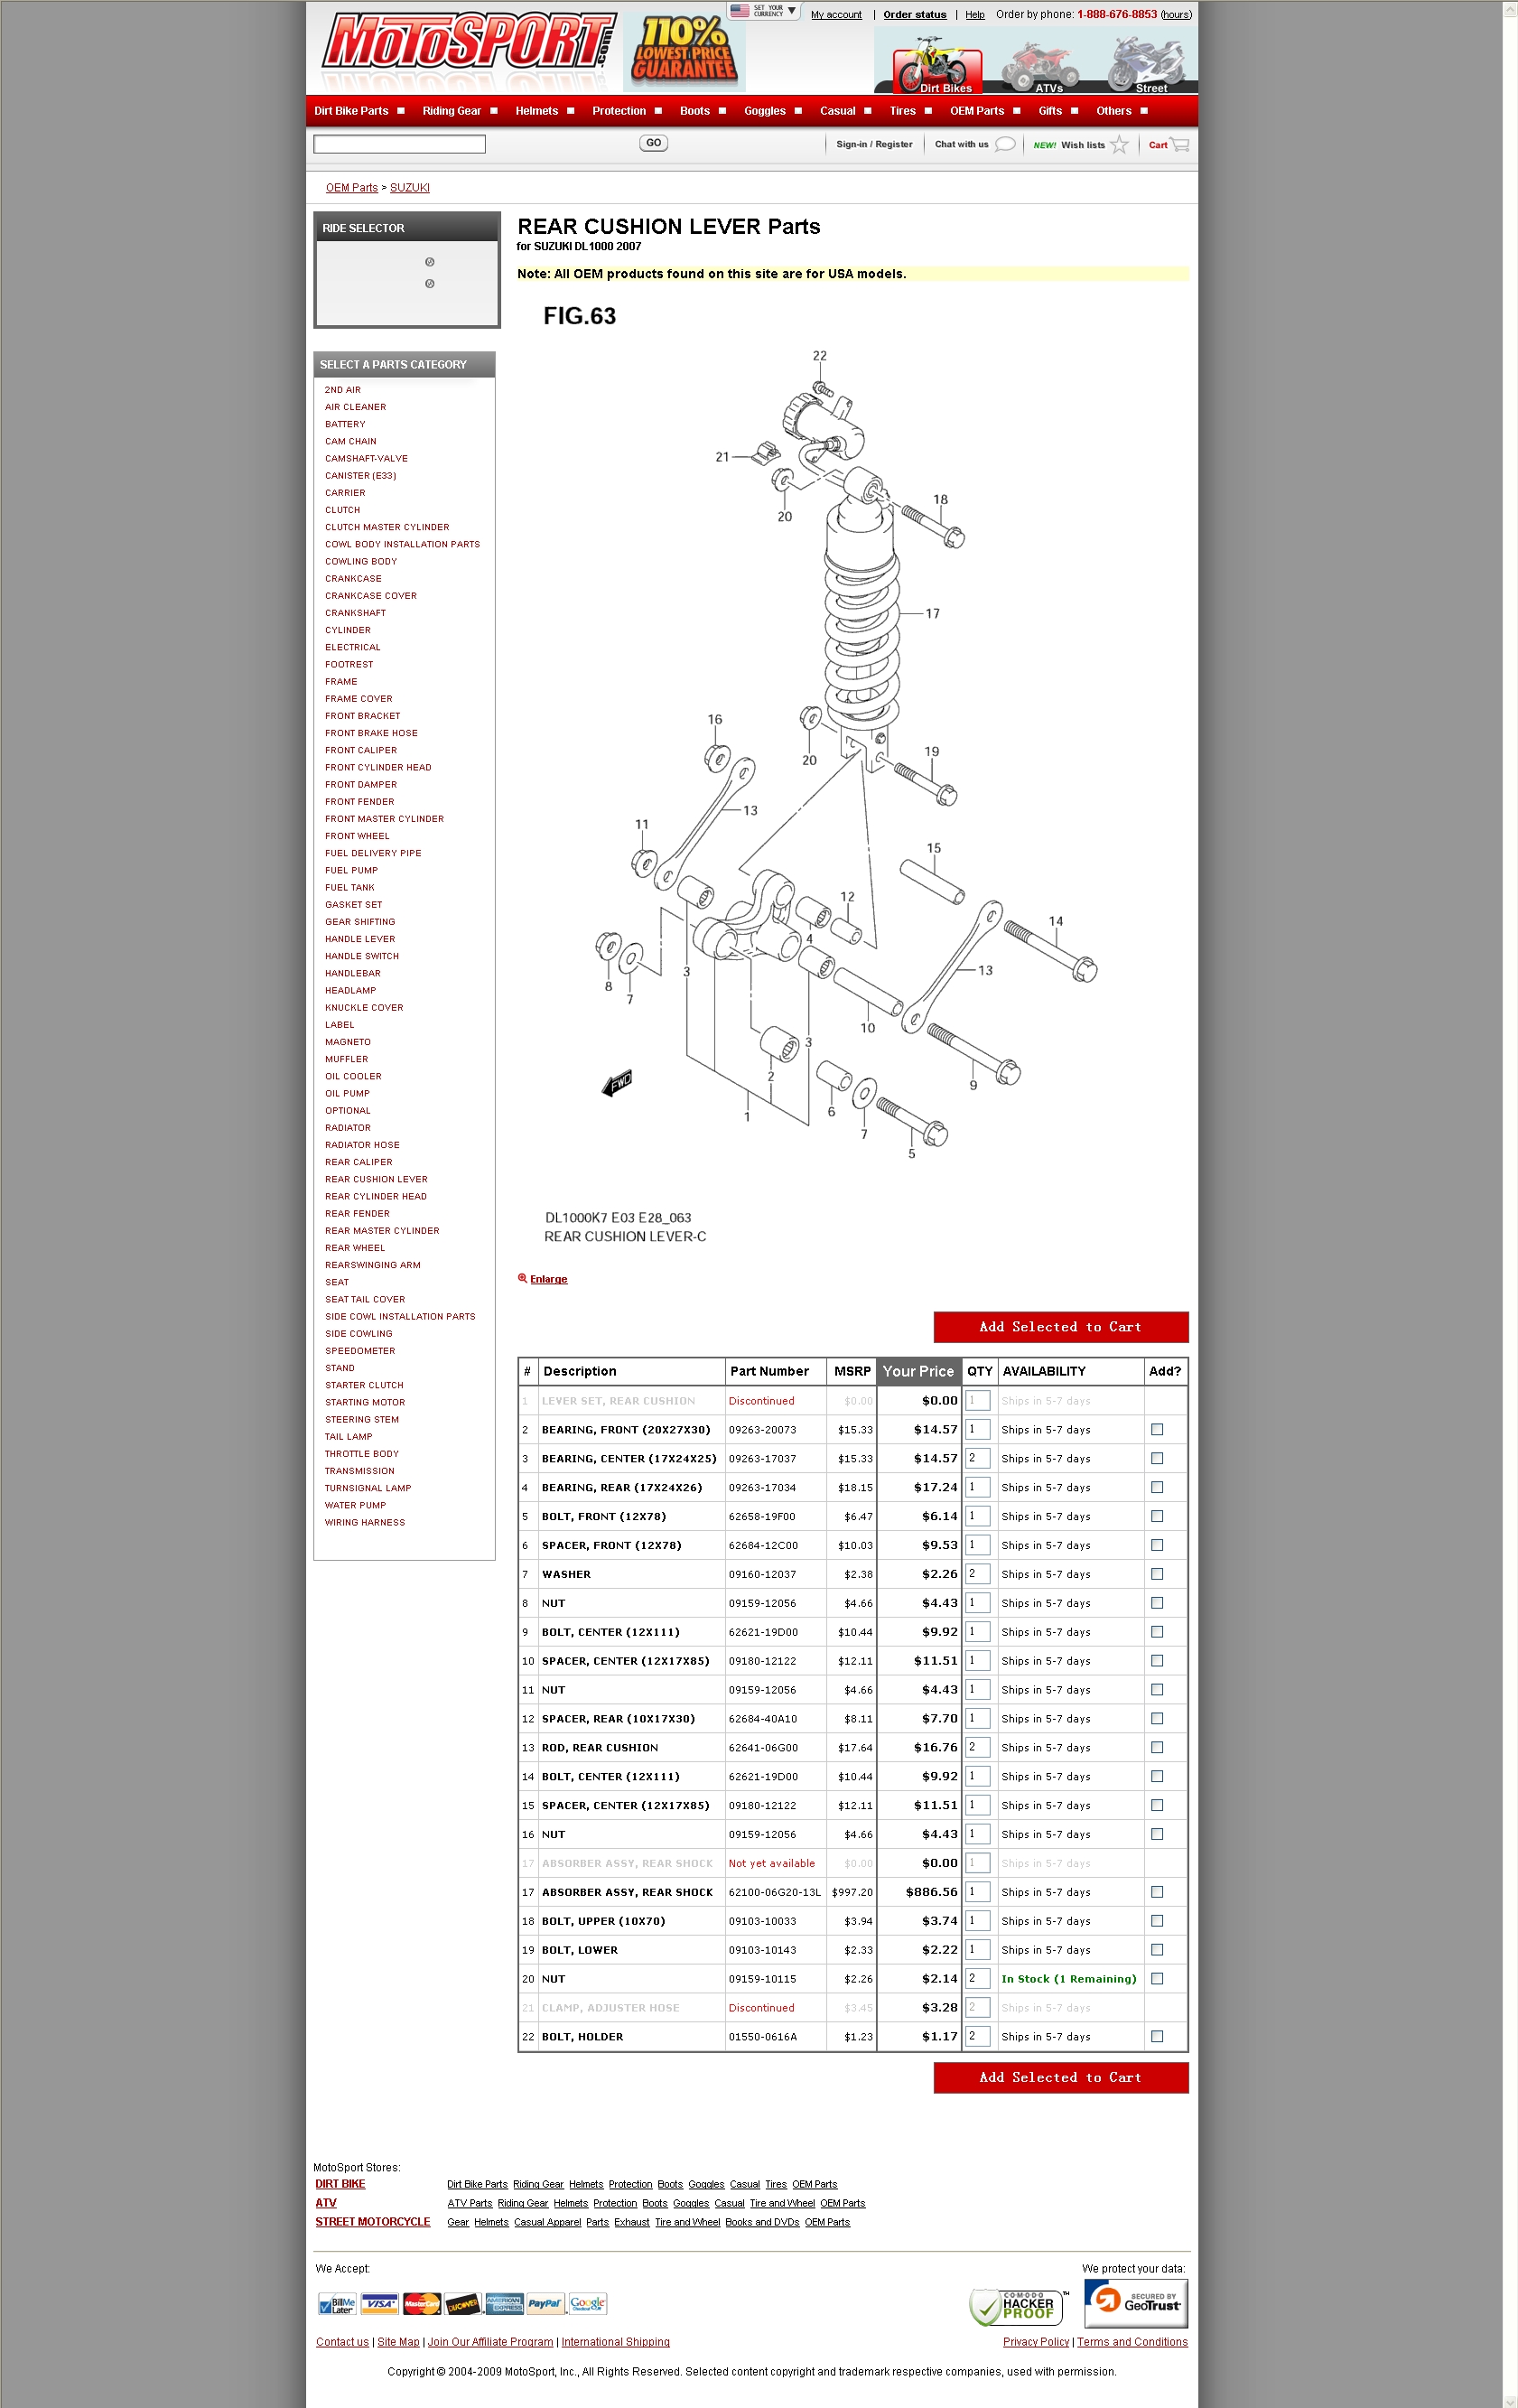Click the MasterCard payment icon

pyautogui.click(x=421, y=2304)
